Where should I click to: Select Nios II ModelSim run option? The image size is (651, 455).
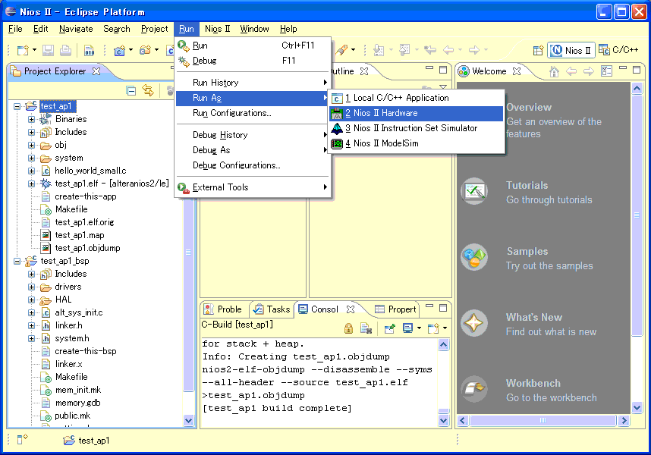[x=416, y=143]
